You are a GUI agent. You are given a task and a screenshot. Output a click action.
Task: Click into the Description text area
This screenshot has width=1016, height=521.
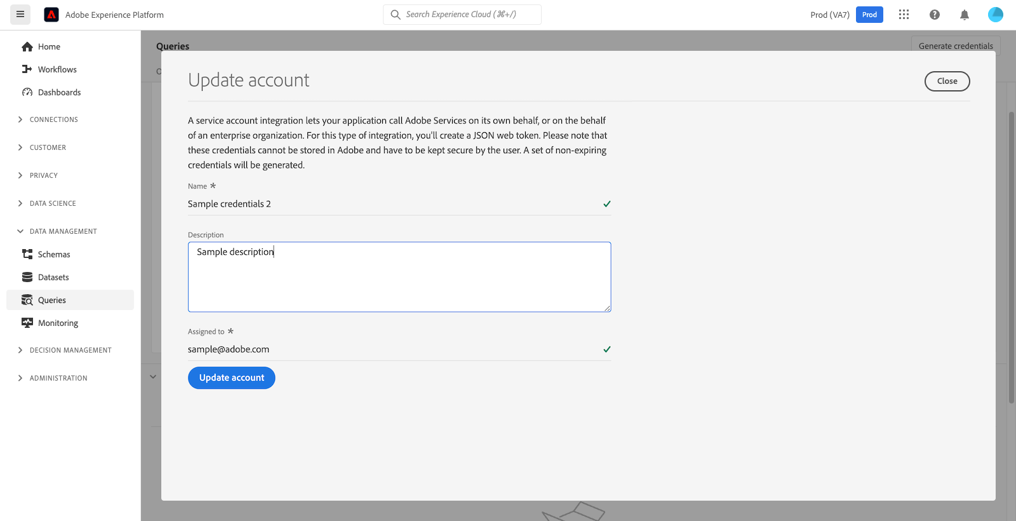click(399, 277)
